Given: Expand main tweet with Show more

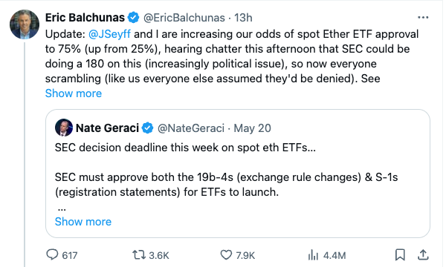Looking at the screenshot, I should 74,93.
